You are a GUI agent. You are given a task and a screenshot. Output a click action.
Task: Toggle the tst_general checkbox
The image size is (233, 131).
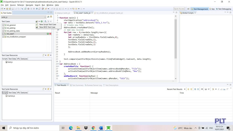pos(3,25)
